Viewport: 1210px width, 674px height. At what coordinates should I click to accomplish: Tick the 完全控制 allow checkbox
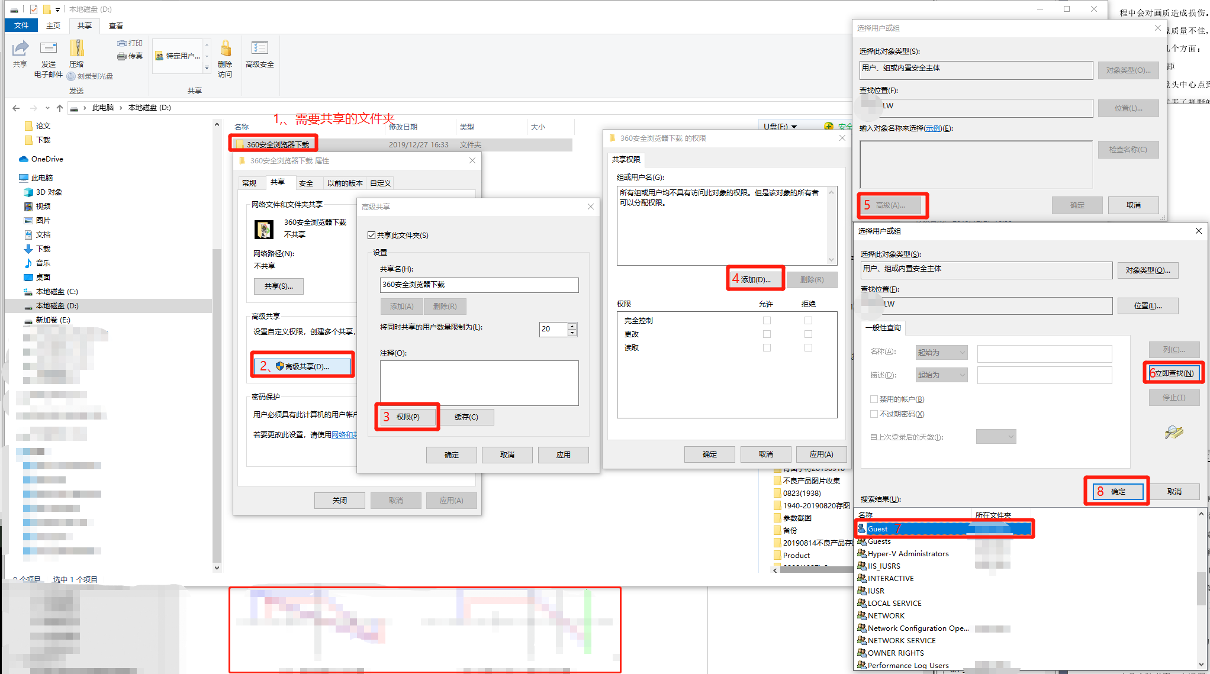pos(767,321)
